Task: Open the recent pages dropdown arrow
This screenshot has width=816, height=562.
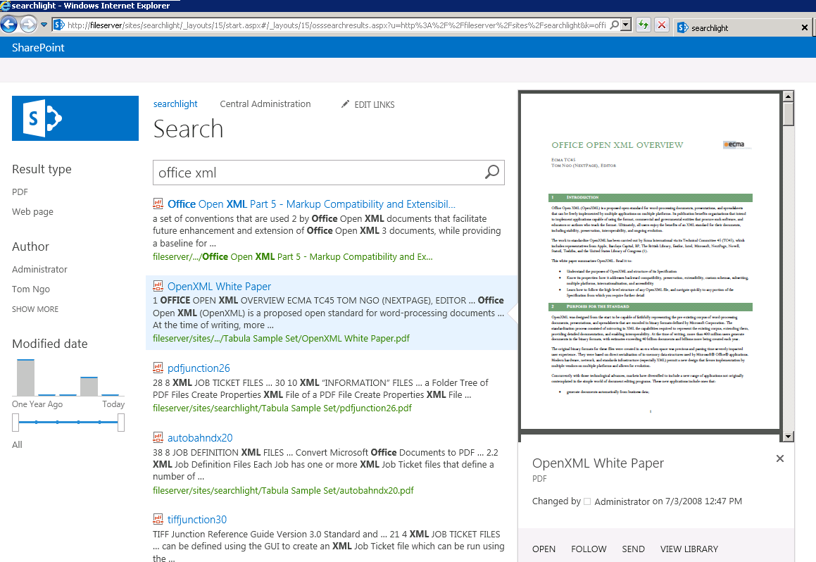Action: coord(44,25)
